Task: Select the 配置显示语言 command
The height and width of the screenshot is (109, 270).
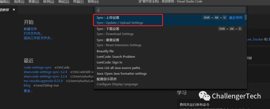Action: pos(170,82)
